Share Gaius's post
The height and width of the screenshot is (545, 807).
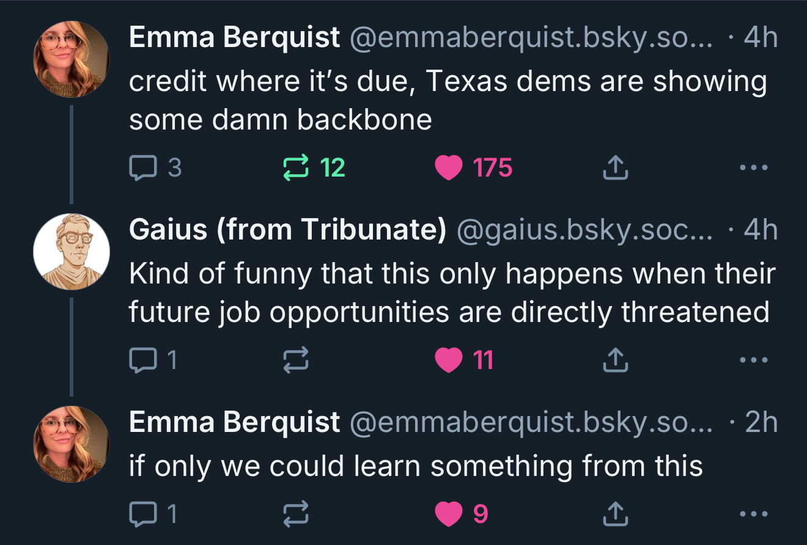click(615, 360)
